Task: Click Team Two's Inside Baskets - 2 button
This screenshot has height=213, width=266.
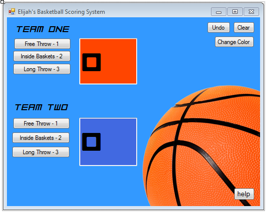Action: (41, 138)
